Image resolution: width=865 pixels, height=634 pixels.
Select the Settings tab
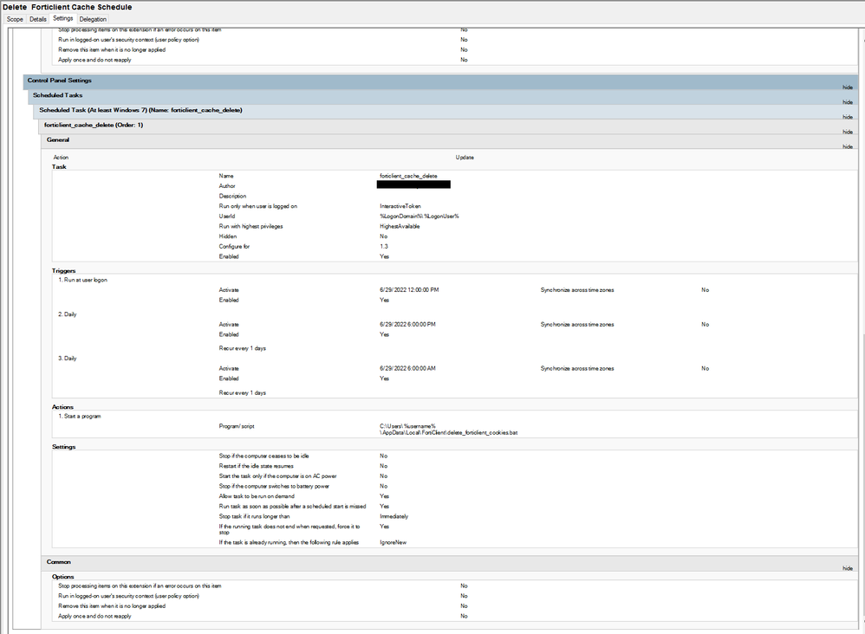tap(63, 19)
